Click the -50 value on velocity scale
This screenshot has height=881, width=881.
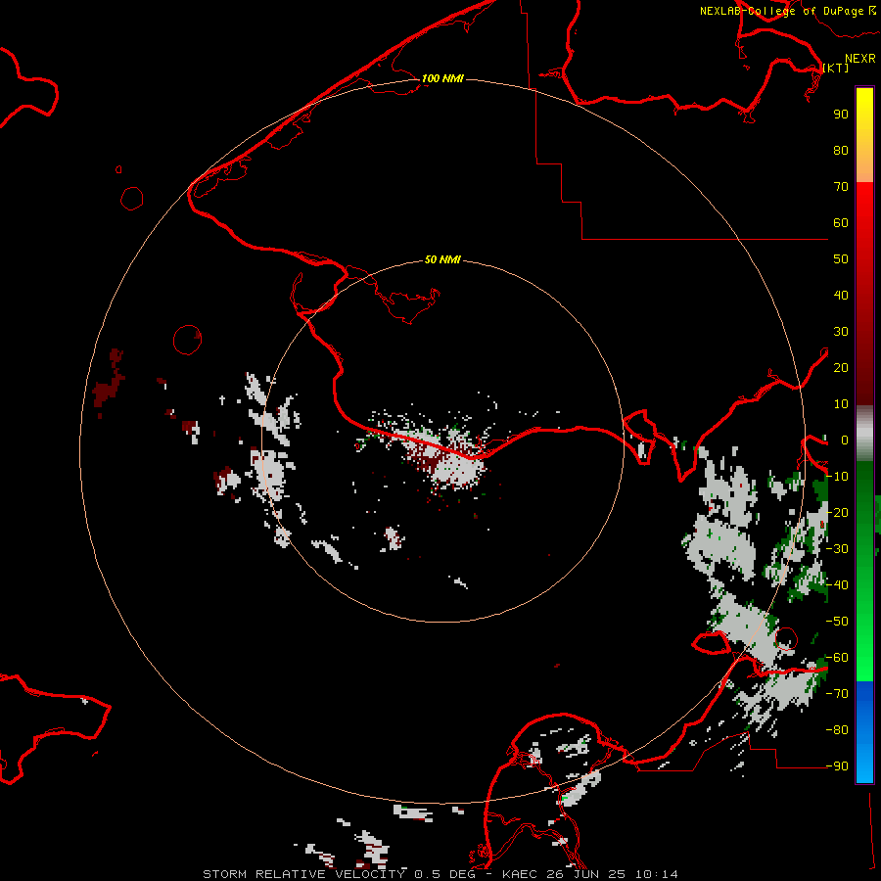[x=837, y=622]
